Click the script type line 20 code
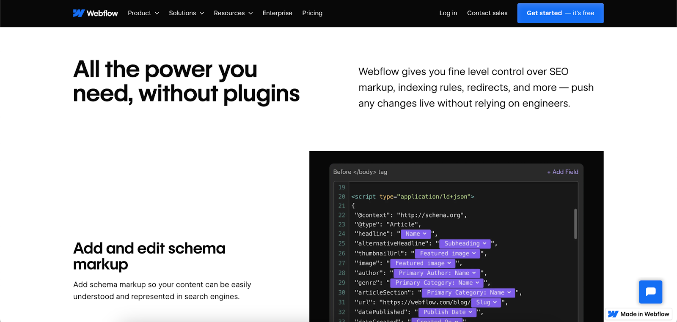Viewport: 677px width, 322px height. [x=413, y=196]
